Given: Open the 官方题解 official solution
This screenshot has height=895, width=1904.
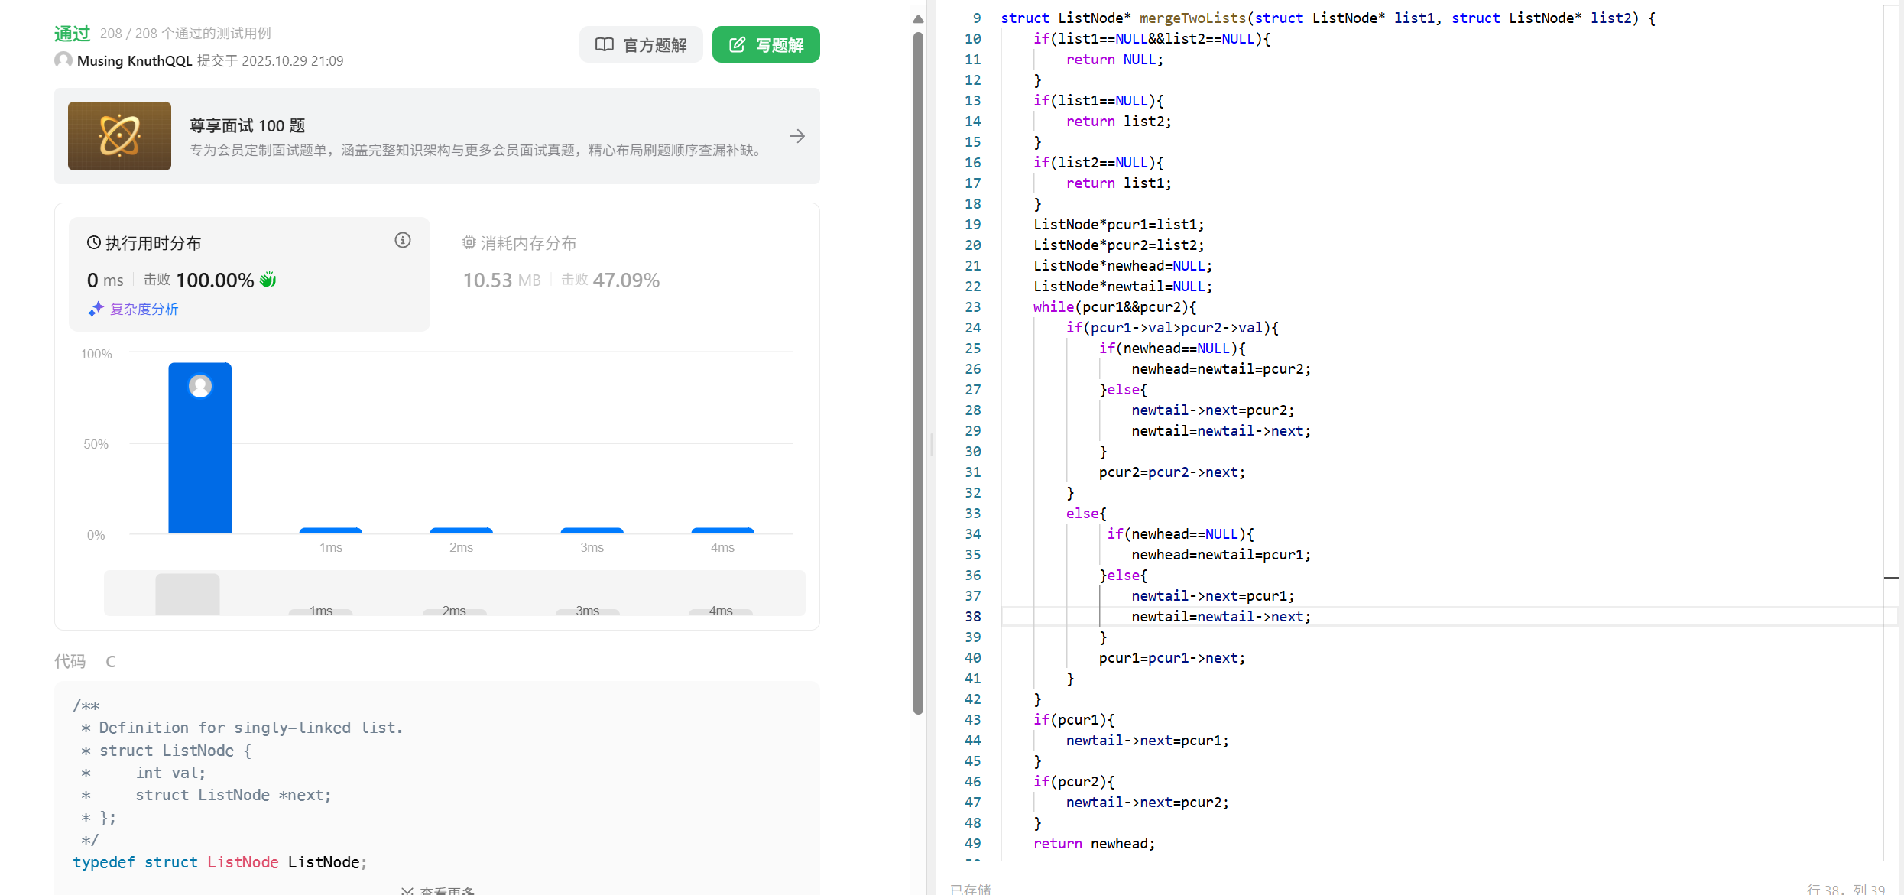Looking at the screenshot, I should 641,44.
